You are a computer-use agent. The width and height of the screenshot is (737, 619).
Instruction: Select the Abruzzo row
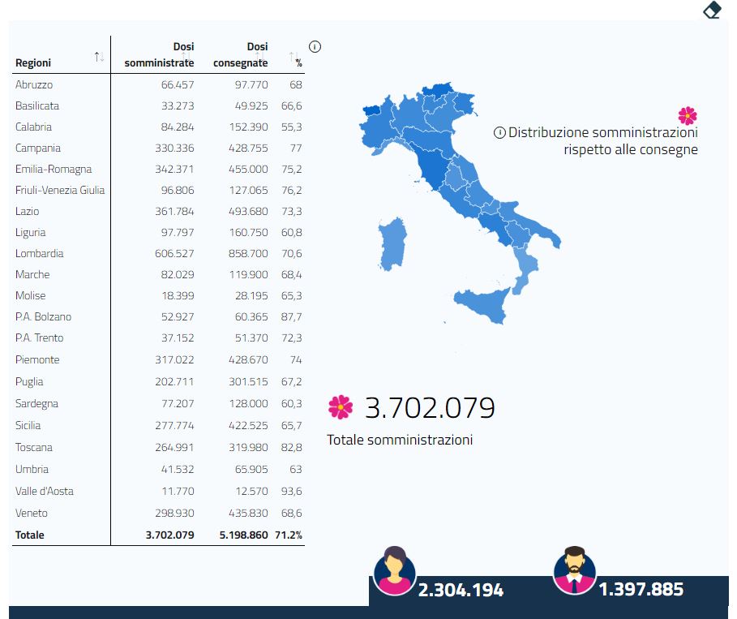click(158, 84)
